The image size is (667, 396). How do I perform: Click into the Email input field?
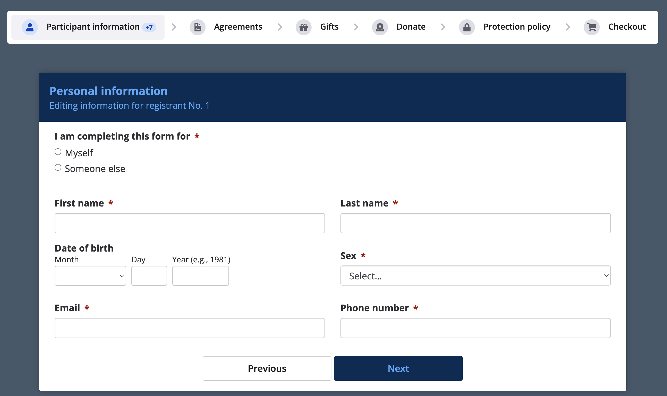click(x=190, y=328)
